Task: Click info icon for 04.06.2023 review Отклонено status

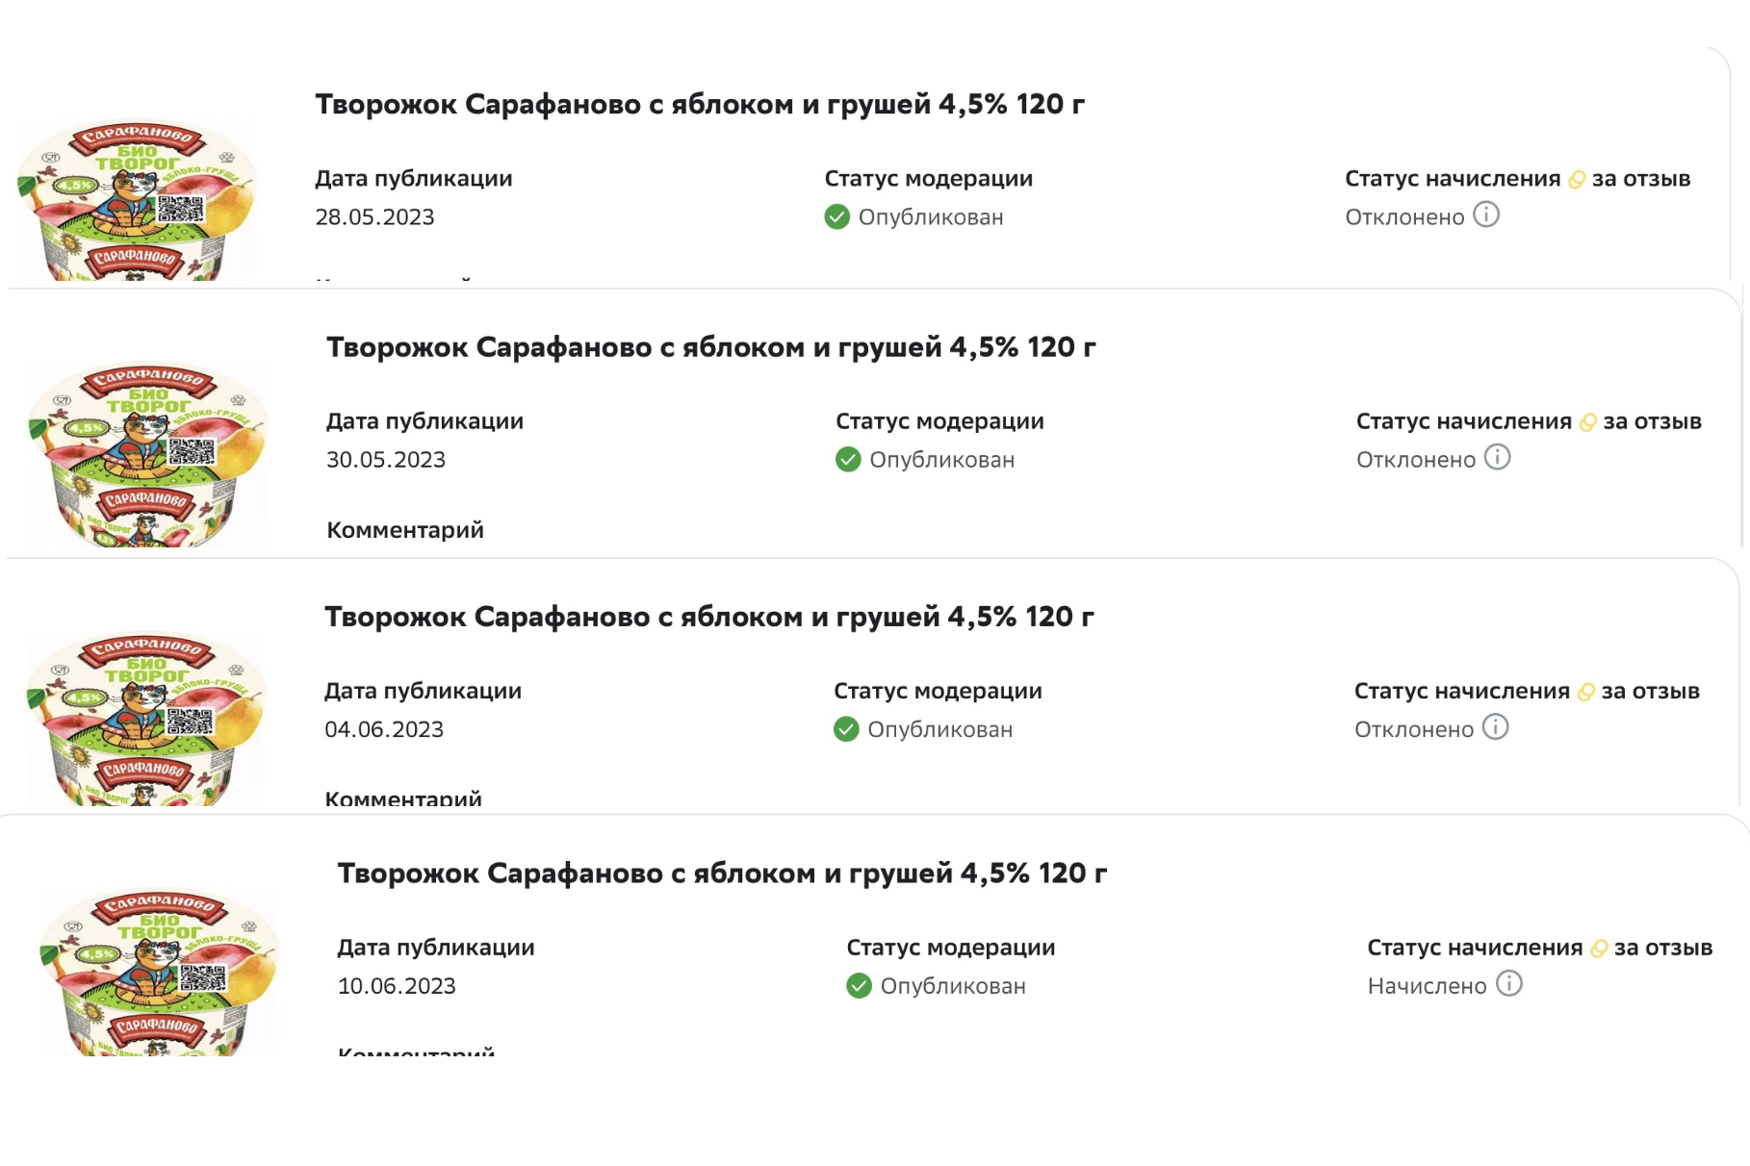Action: click(x=1495, y=727)
